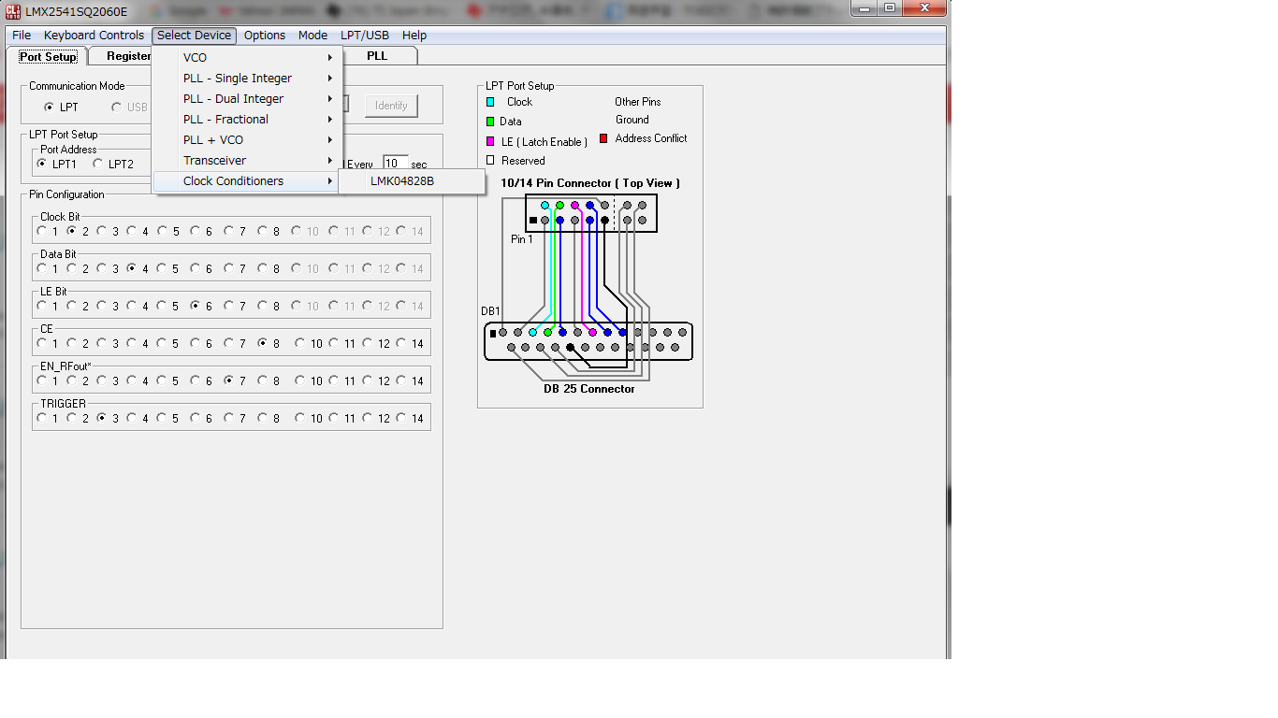This screenshot has height=718, width=1278.
Task: Click the white Reserved legend swatch
Action: tap(490, 160)
